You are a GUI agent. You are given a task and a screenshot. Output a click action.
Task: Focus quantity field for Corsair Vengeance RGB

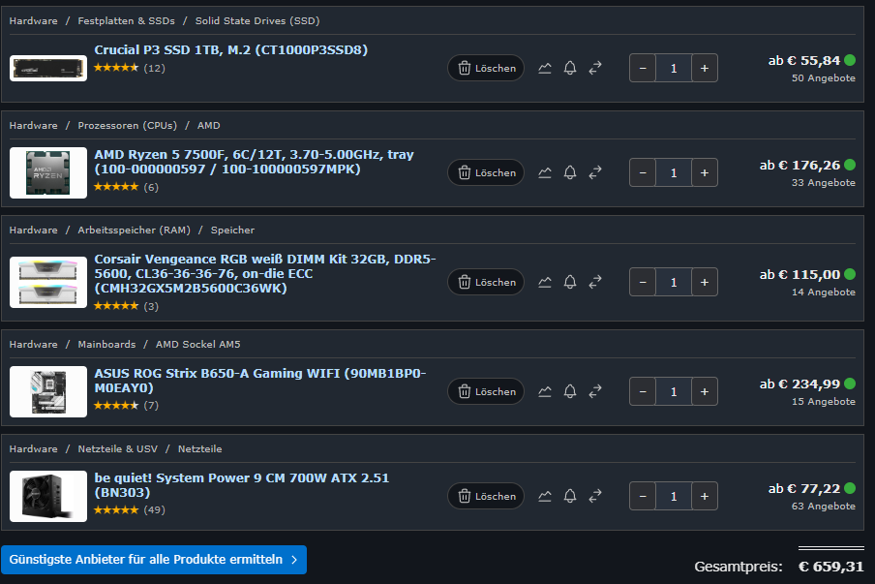(674, 282)
